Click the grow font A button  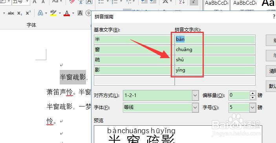coord(35,2)
